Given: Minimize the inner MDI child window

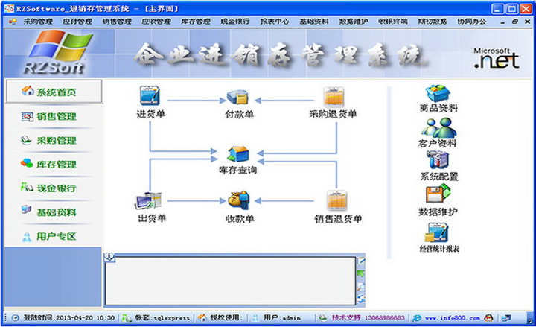Looking at the screenshot, I should tap(502, 22).
